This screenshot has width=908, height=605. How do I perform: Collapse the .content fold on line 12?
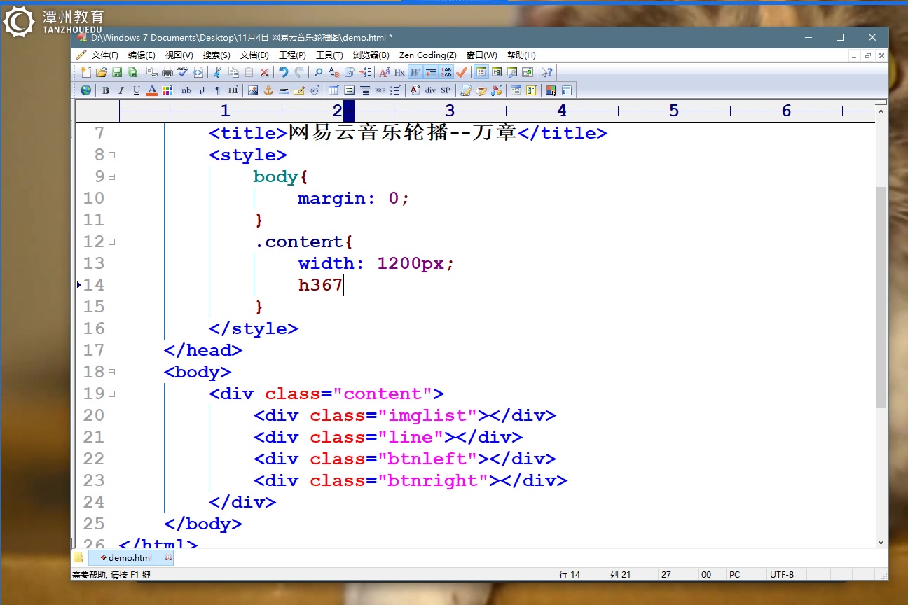111,242
